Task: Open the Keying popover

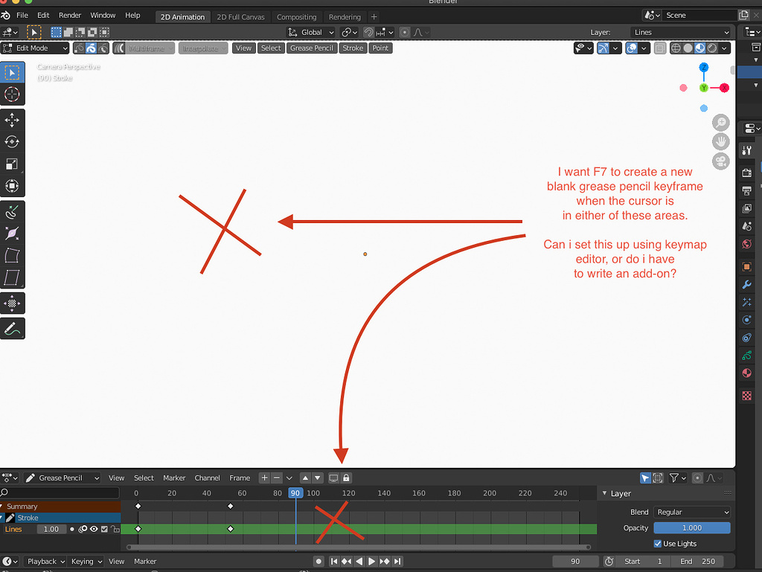Action: click(x=86, y=562)
